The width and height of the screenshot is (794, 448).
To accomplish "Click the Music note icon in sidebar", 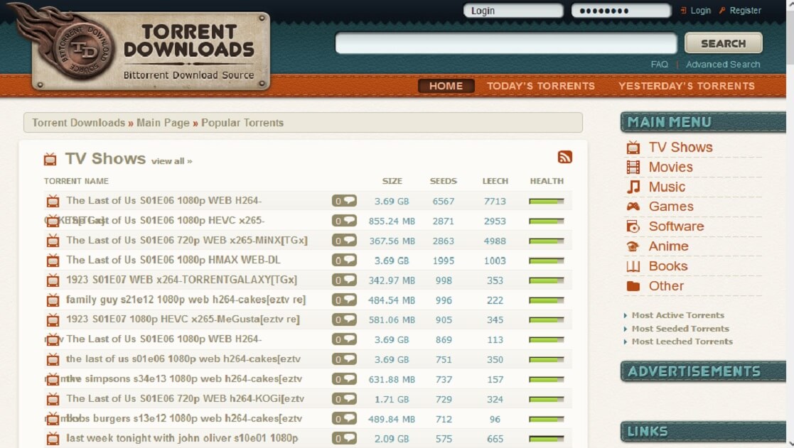I will pyautogui.click(x=633, y=187).
